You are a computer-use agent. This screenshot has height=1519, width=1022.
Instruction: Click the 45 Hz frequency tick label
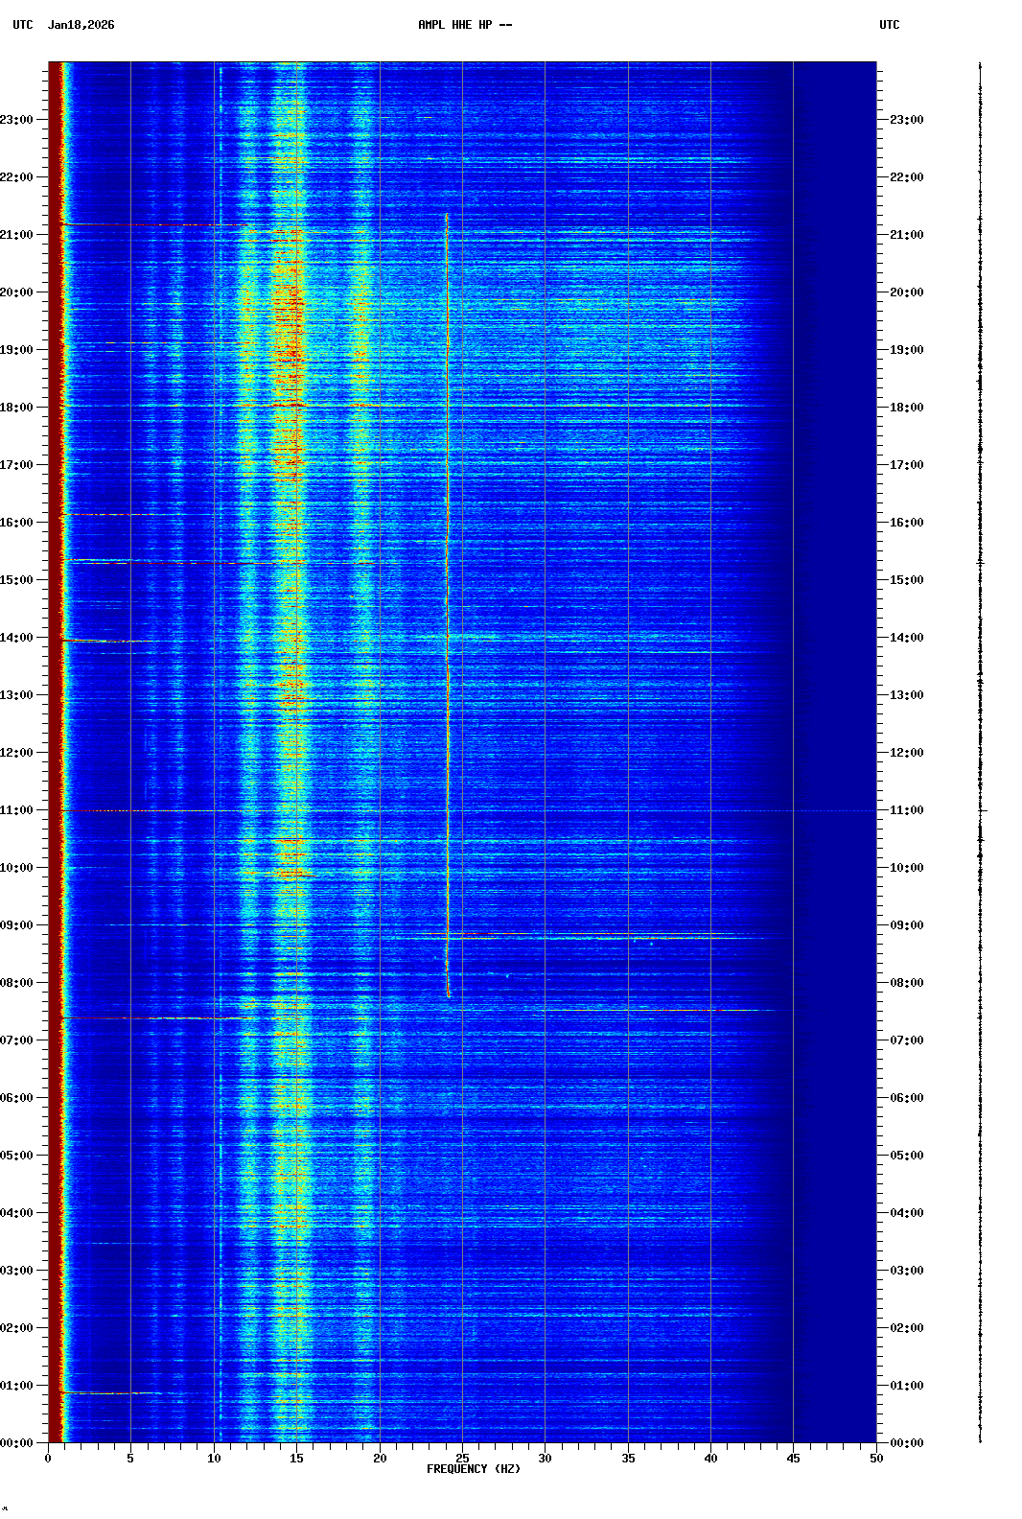(793, 1459)
